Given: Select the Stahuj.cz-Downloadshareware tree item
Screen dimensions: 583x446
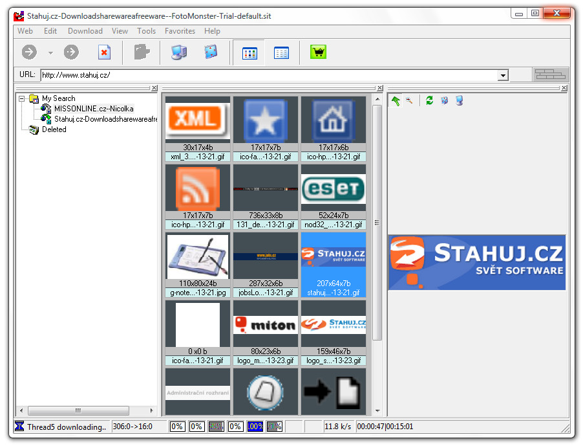Looking at the screenshot, I should pos(105,119).
